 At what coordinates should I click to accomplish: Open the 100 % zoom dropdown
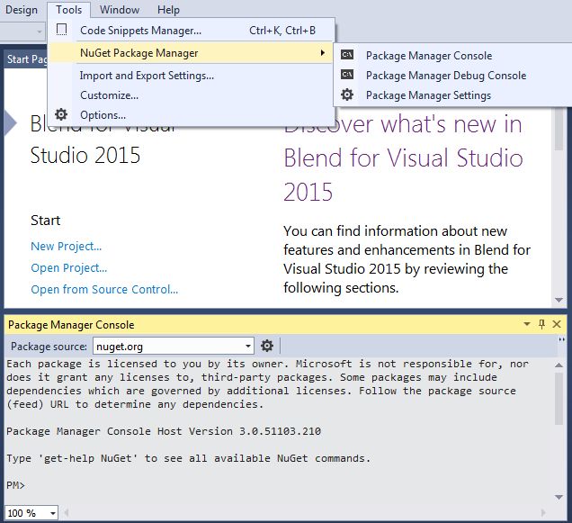(53, 513)
